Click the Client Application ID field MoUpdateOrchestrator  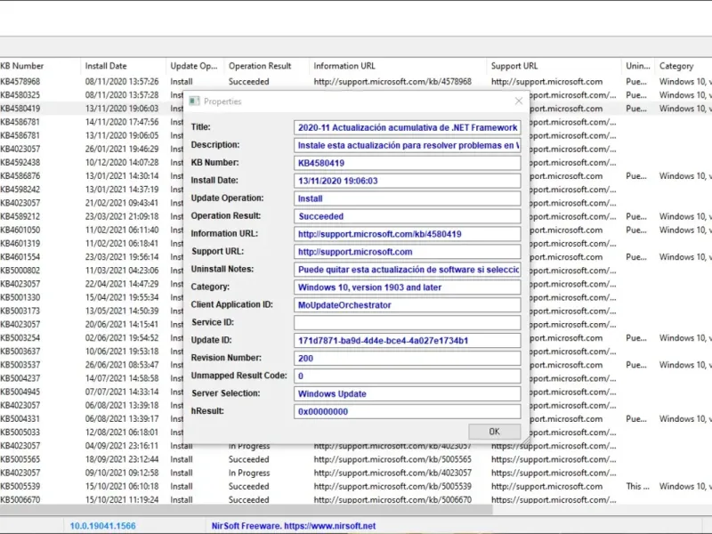coord(407,304)
